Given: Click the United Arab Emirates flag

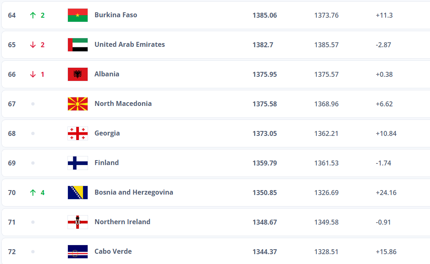Looking at the screenshot, I should tap(78, 45).
